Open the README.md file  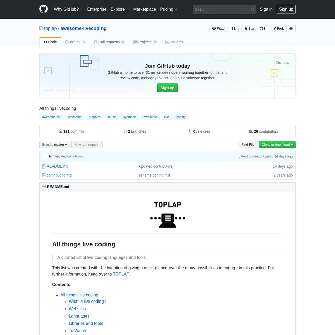tap(58, 166)
